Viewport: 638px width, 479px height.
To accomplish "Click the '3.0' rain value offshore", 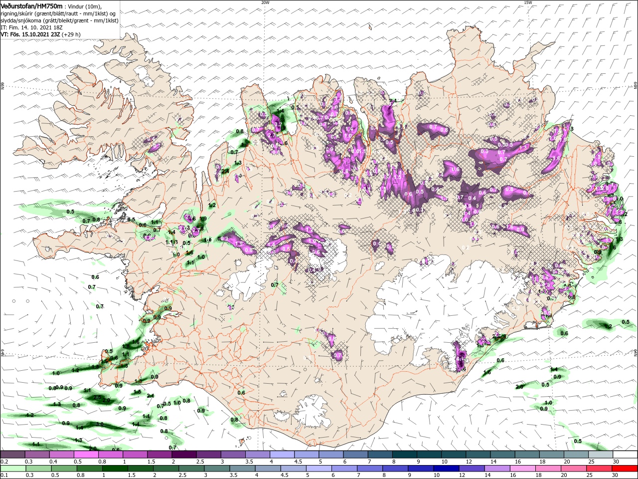I will [x=100, y=424].
